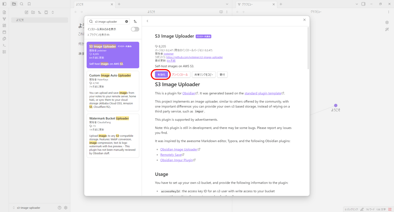The image size is (394, 212).
Task: Close the ようこそ tab
Action: 111,4
